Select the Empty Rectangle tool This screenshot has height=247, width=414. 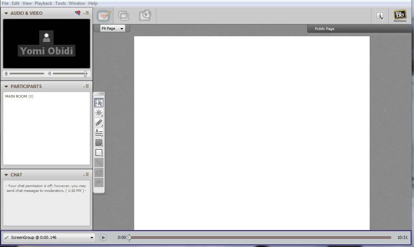click(99, 153)
